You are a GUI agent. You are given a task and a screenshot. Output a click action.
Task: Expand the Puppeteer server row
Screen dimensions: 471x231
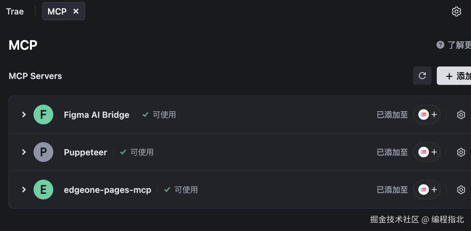point(24,152)
